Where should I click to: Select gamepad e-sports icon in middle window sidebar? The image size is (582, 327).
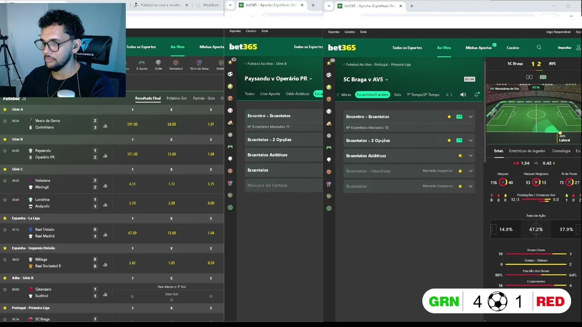point(230,147)
